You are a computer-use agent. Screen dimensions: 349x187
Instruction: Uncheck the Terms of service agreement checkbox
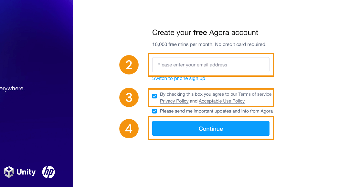coord(154,96)
